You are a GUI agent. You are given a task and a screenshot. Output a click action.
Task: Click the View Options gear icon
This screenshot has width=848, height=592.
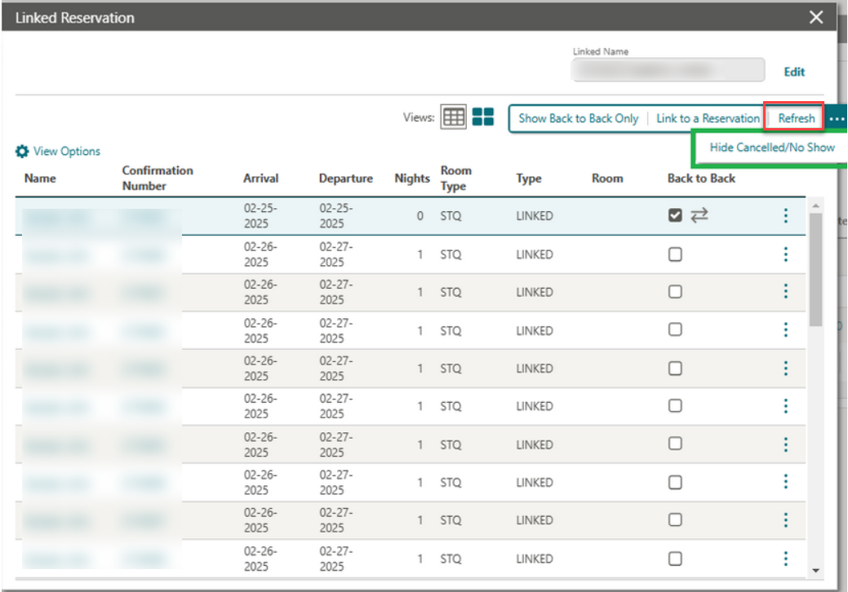(22, 151)
